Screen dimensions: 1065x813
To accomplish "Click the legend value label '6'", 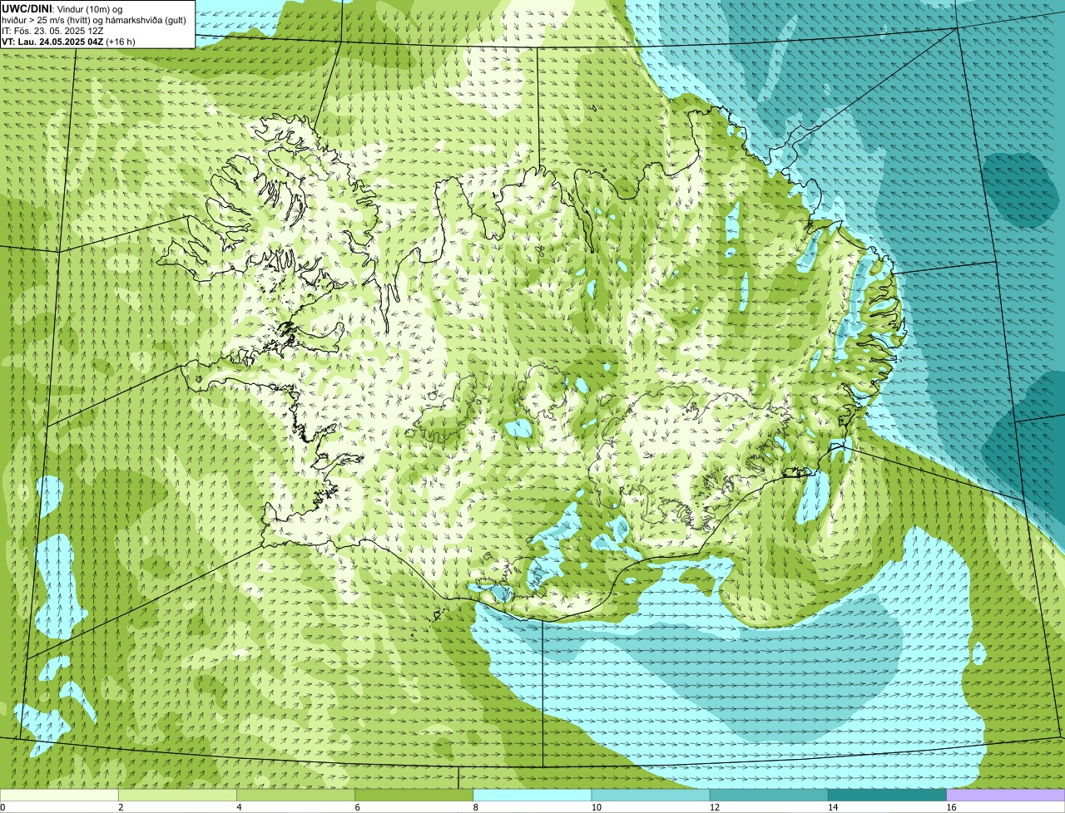I will tap(357, 807).
